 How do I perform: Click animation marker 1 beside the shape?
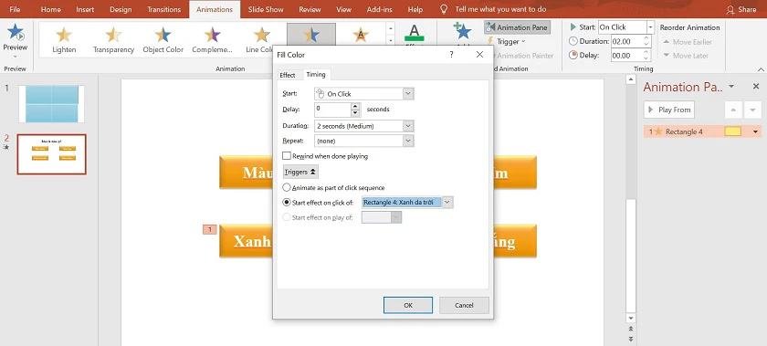(x=209, y=229)
